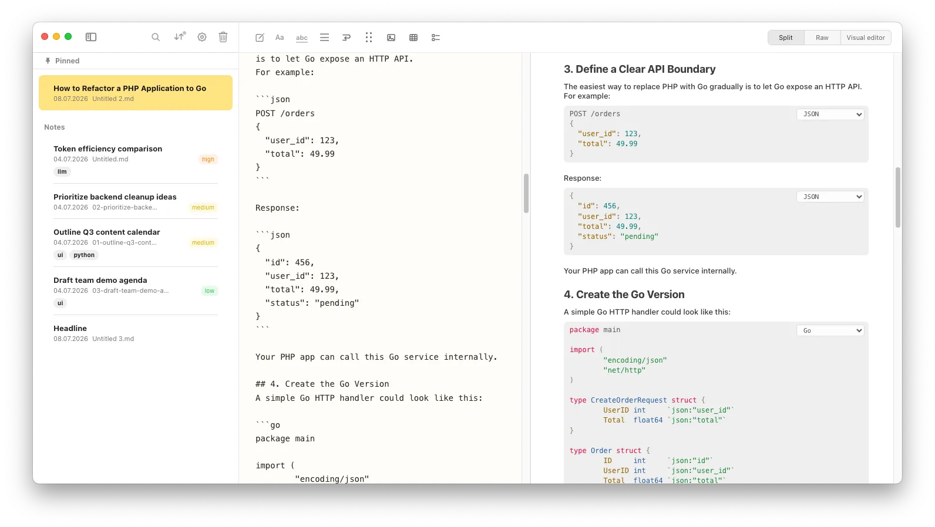935x527 pixels.
Task: Click raw editor line 'POST /orders'
Action: tap(285, 113)
